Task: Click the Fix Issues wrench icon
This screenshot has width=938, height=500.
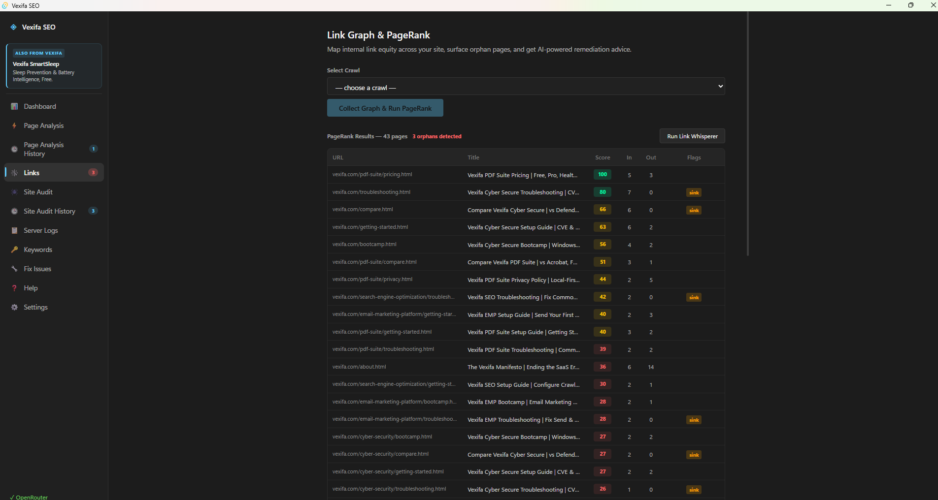Action: pos(14,269)
